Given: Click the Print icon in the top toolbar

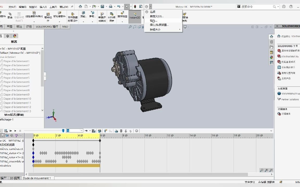Looking at the screenshot, I should pos(110,6).
